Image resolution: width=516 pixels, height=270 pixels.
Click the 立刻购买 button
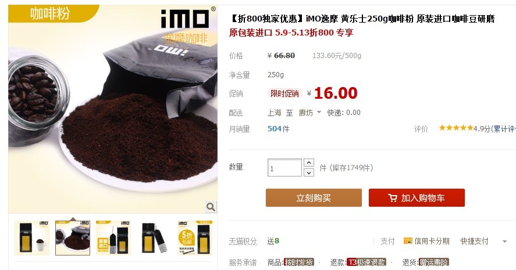pyautogui.click(x=314, y=198)
